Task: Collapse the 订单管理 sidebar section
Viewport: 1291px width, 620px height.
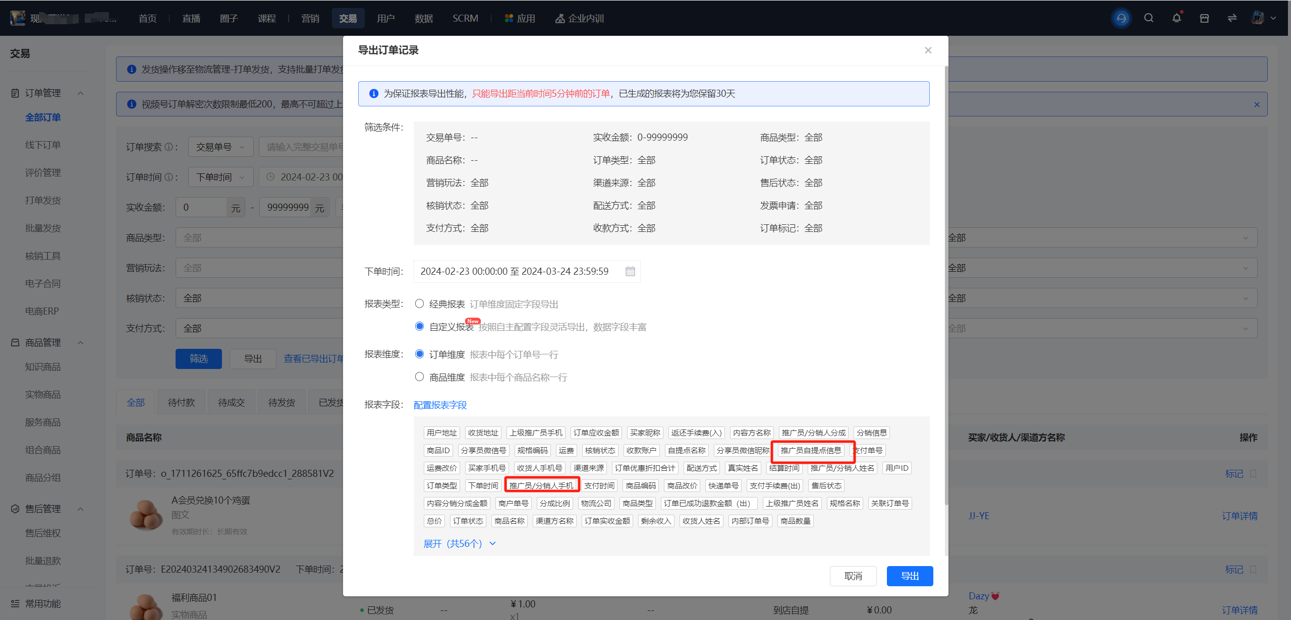Action: [81, 93]
